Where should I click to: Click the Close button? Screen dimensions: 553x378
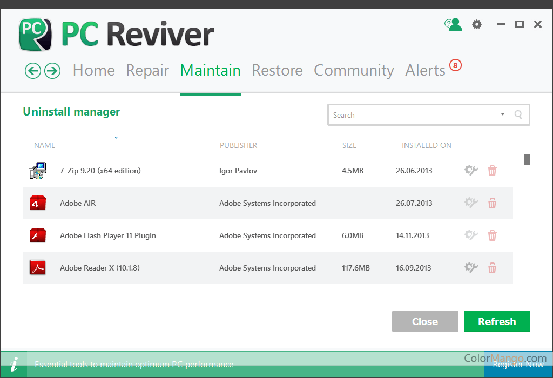pos(425,321)
